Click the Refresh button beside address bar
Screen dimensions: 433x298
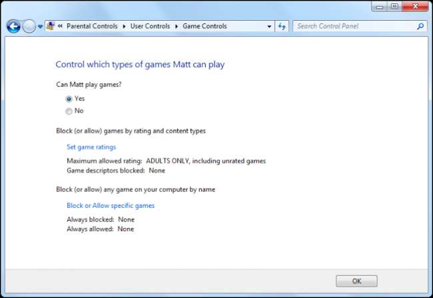click(282, 27)
